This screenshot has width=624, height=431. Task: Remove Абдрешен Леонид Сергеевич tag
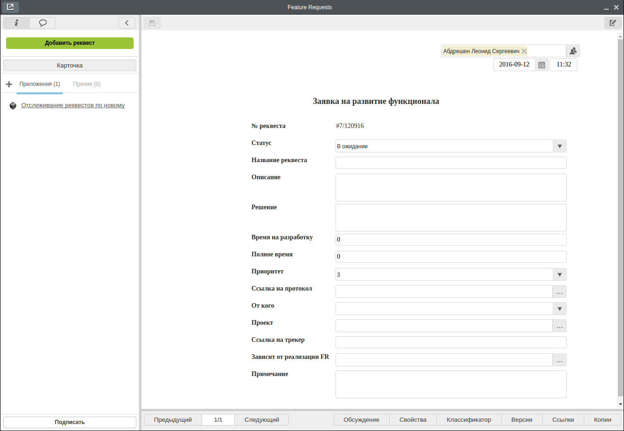click(x=524, y=51)
